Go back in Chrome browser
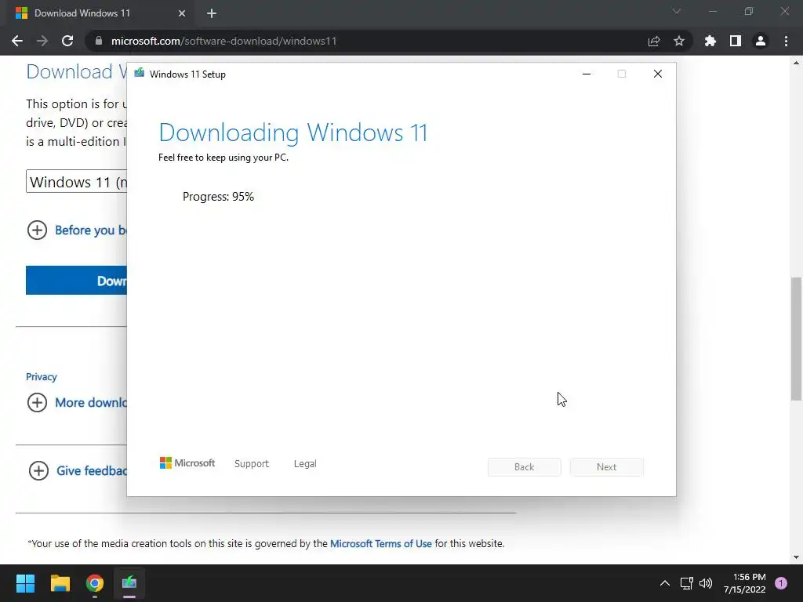Screen dimensions: 803x602 17,41
